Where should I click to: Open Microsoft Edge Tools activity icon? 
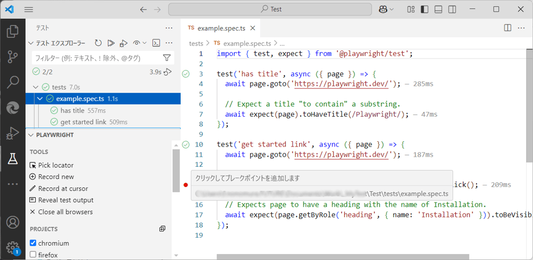click(13, 108)
